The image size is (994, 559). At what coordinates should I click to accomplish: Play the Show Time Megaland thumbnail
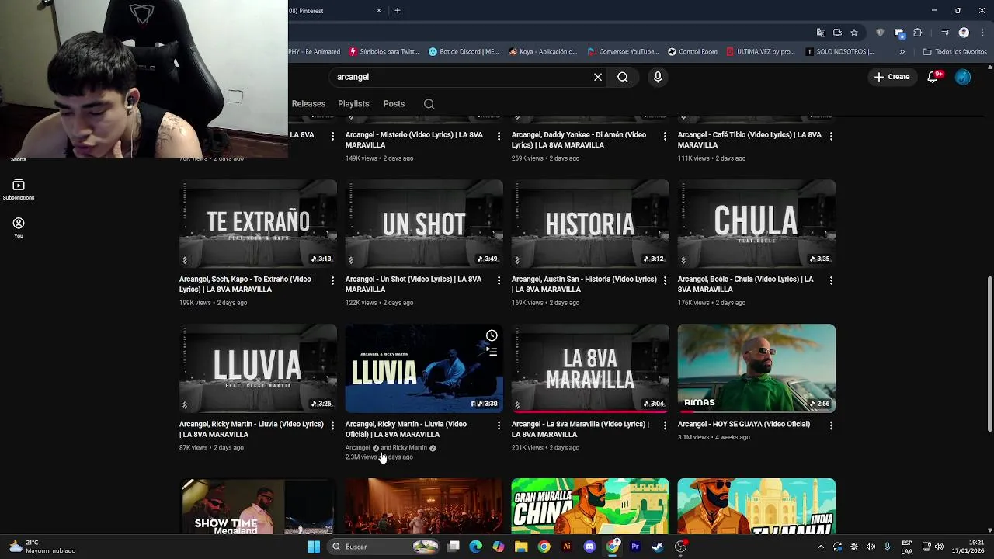[258, 506]
